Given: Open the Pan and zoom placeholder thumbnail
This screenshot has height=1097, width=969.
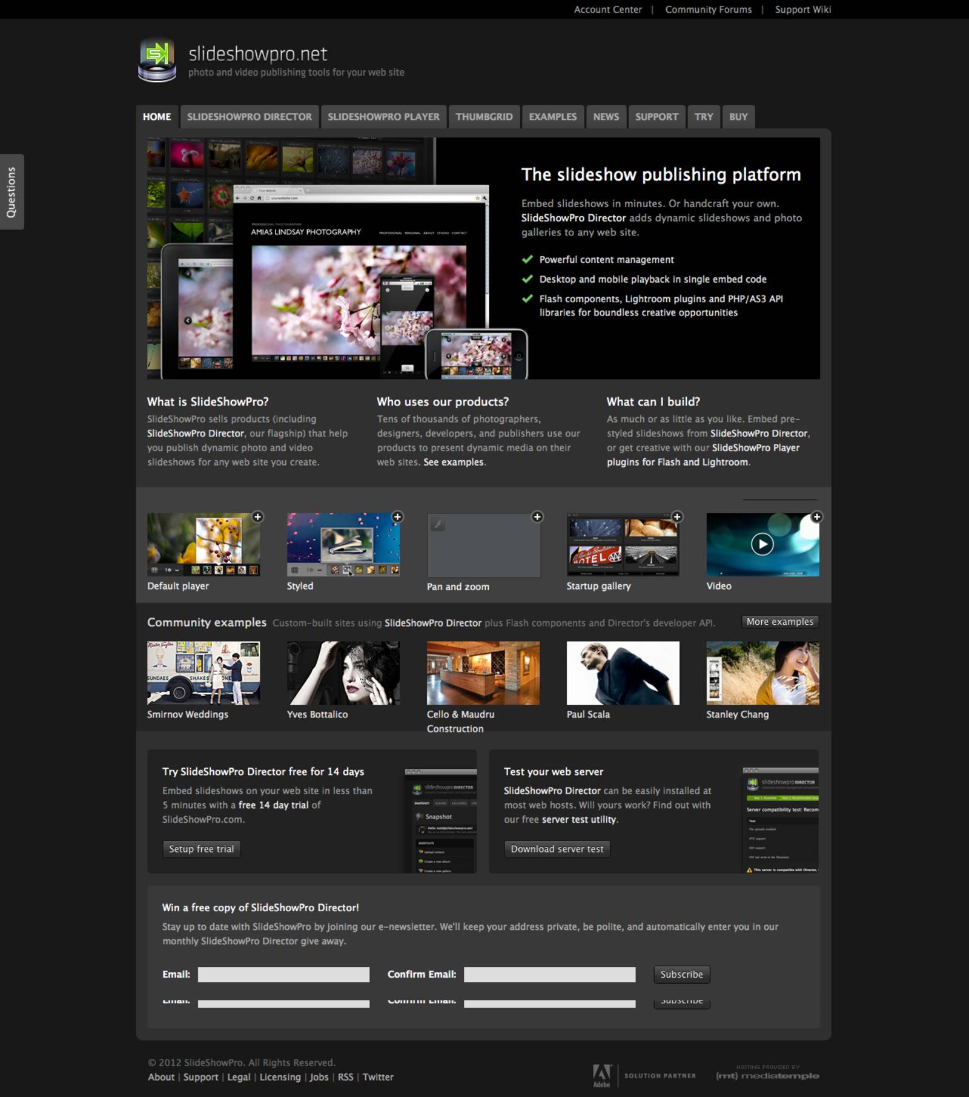Looking at the screenshot, I should [x=484, y=545].
